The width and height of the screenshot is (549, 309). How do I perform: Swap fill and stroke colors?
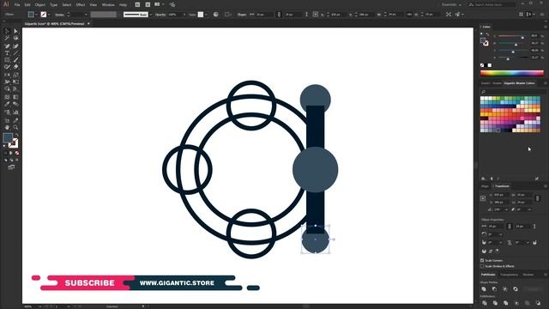[x=16, y=135]
